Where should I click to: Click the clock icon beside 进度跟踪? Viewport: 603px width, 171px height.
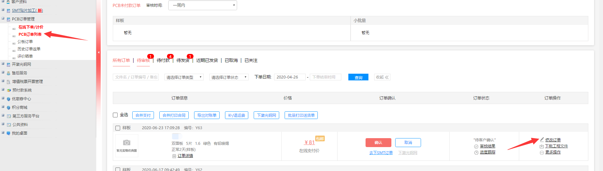click(476, 152)
